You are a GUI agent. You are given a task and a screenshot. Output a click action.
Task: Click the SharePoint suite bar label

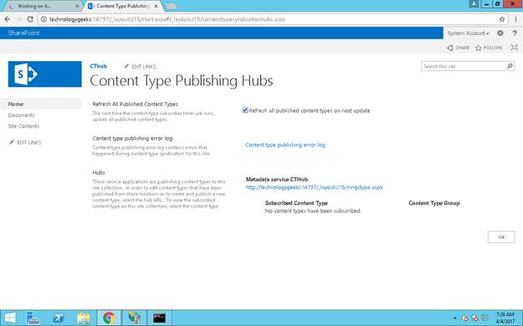click(x=23, y=33)
